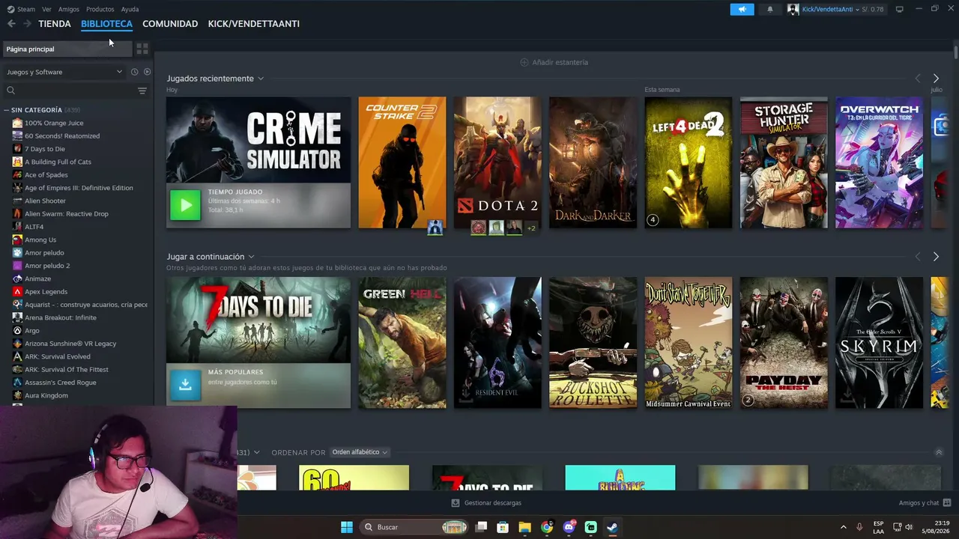Show hidden system tray icons chevron

pos(843,527)
